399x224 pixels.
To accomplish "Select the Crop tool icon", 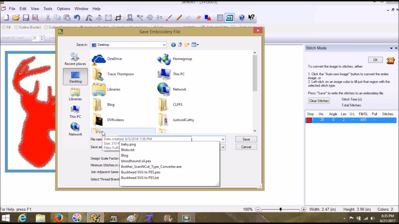I will (118, 18).
